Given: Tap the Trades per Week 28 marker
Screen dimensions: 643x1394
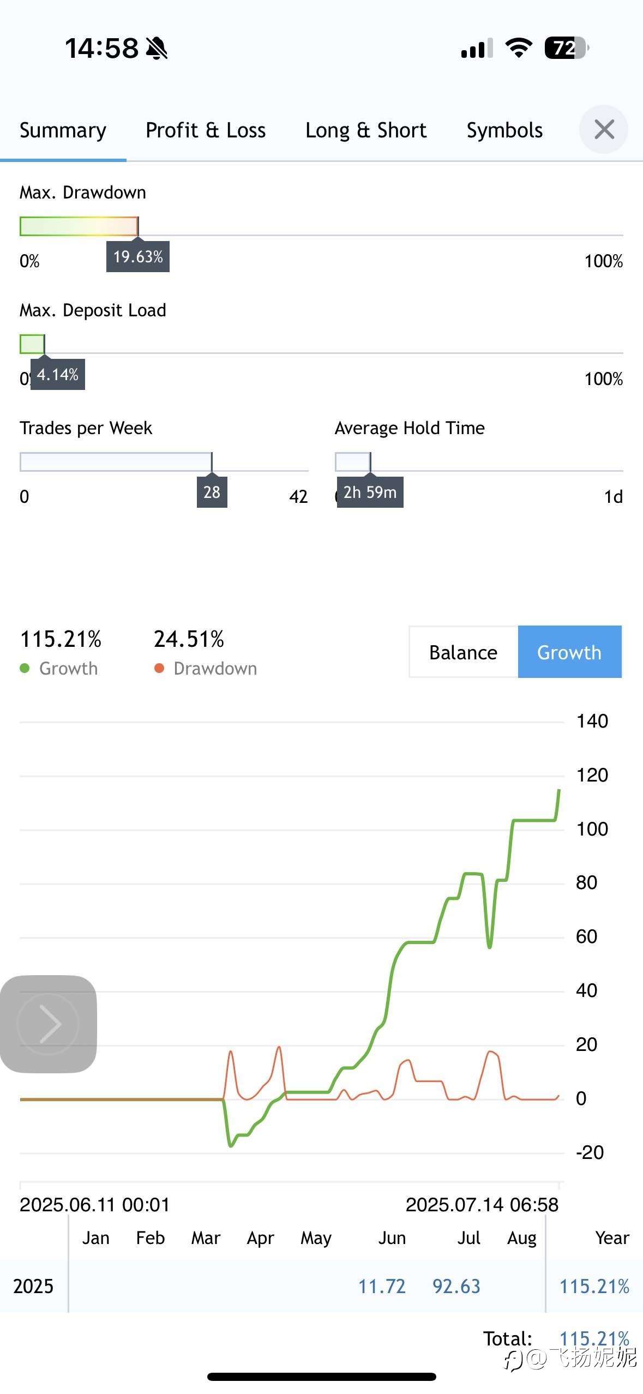Looking at the screenshot, I should (x=212, y=492).
